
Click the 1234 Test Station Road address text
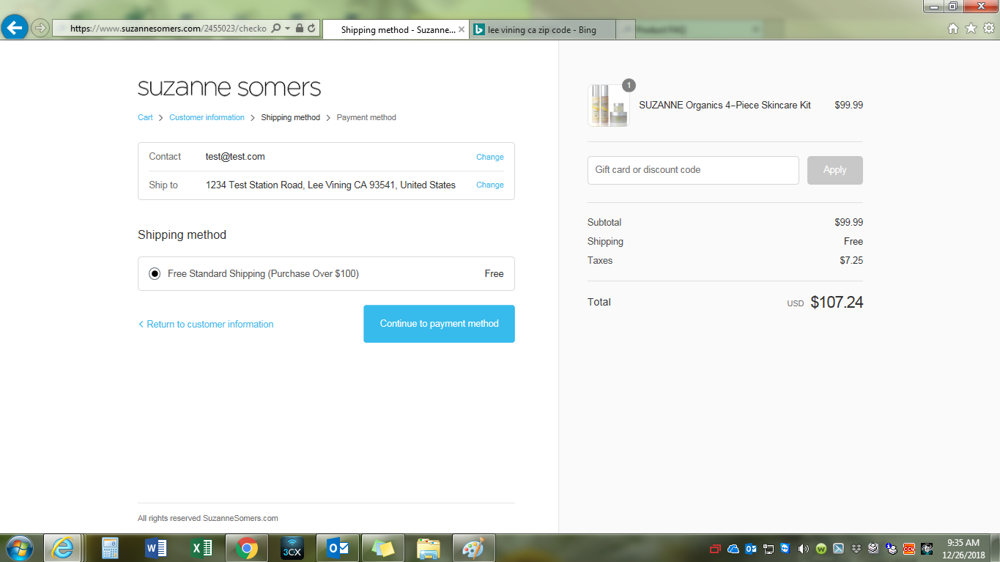tap(330, 185)
